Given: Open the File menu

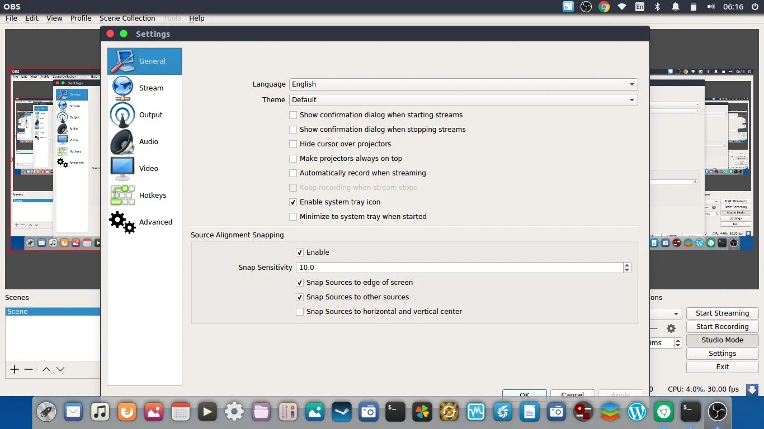Looking at the screenshot, I should (11, 18).
